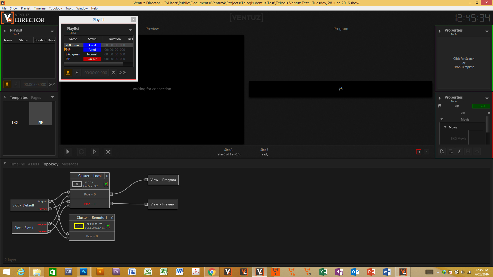The image size is (493, 277).
Task: Open Slot B Properties panel dropdown arrow
Action: pyautogui.click(x=487, y=31)
